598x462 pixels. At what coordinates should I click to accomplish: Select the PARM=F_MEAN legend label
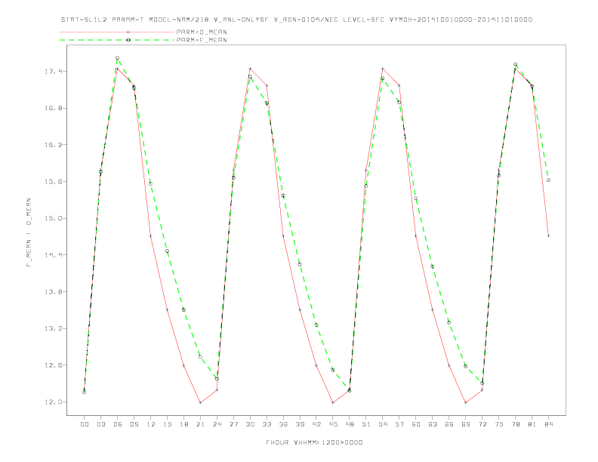(202, 40)
